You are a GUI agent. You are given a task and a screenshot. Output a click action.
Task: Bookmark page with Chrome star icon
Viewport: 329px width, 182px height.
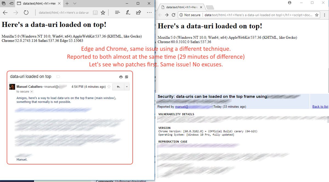click(x=317, y=15)
